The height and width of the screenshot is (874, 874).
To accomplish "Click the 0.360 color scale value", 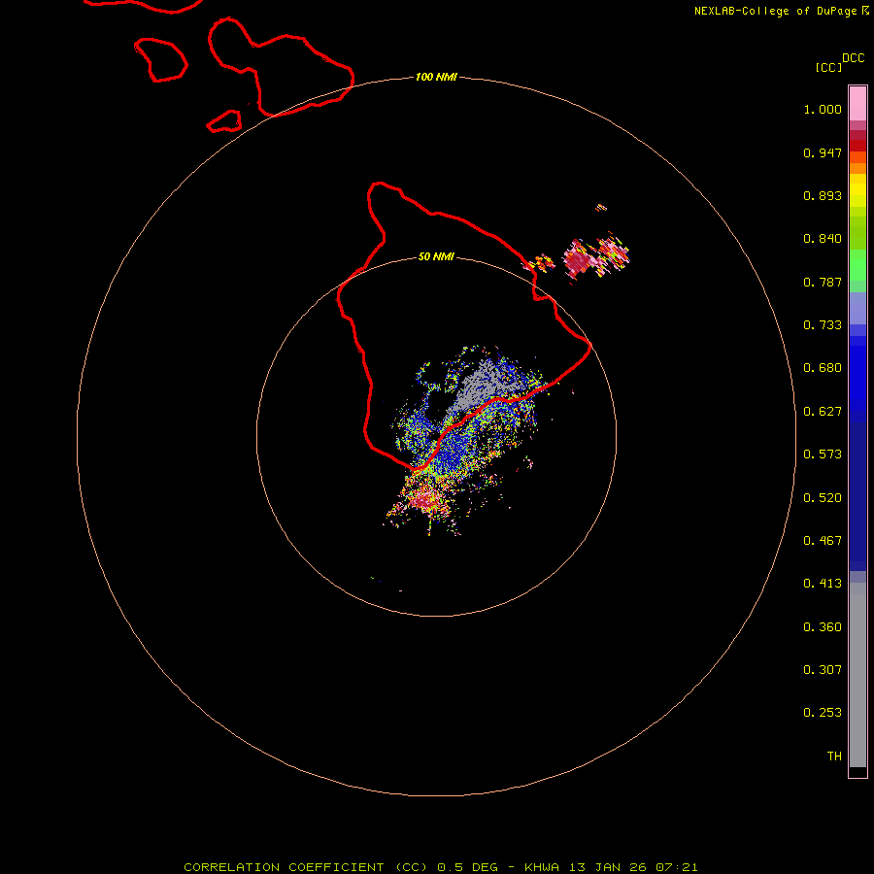I will [x=823, y=627].
